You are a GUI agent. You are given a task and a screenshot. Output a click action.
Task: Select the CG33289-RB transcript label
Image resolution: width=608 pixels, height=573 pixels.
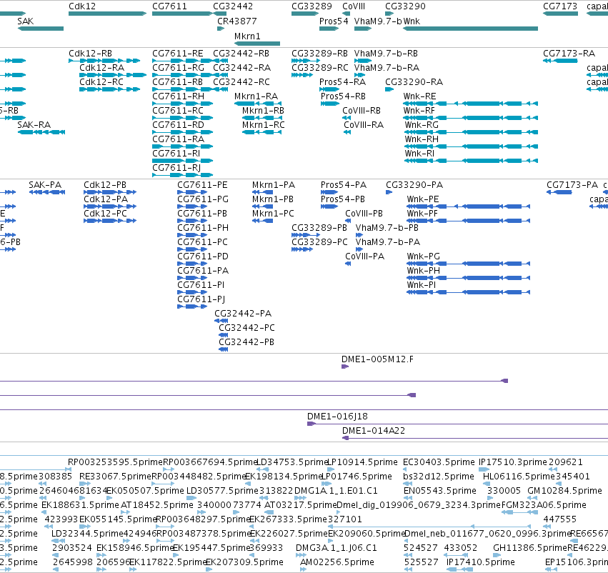pyautogui.click(x=319, y=53)
